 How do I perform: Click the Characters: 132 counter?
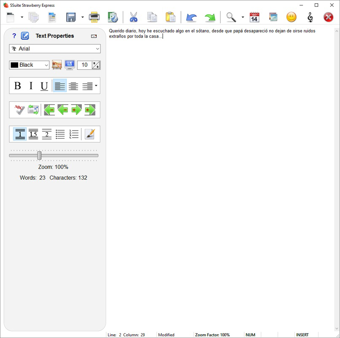[x=68, y=178]
